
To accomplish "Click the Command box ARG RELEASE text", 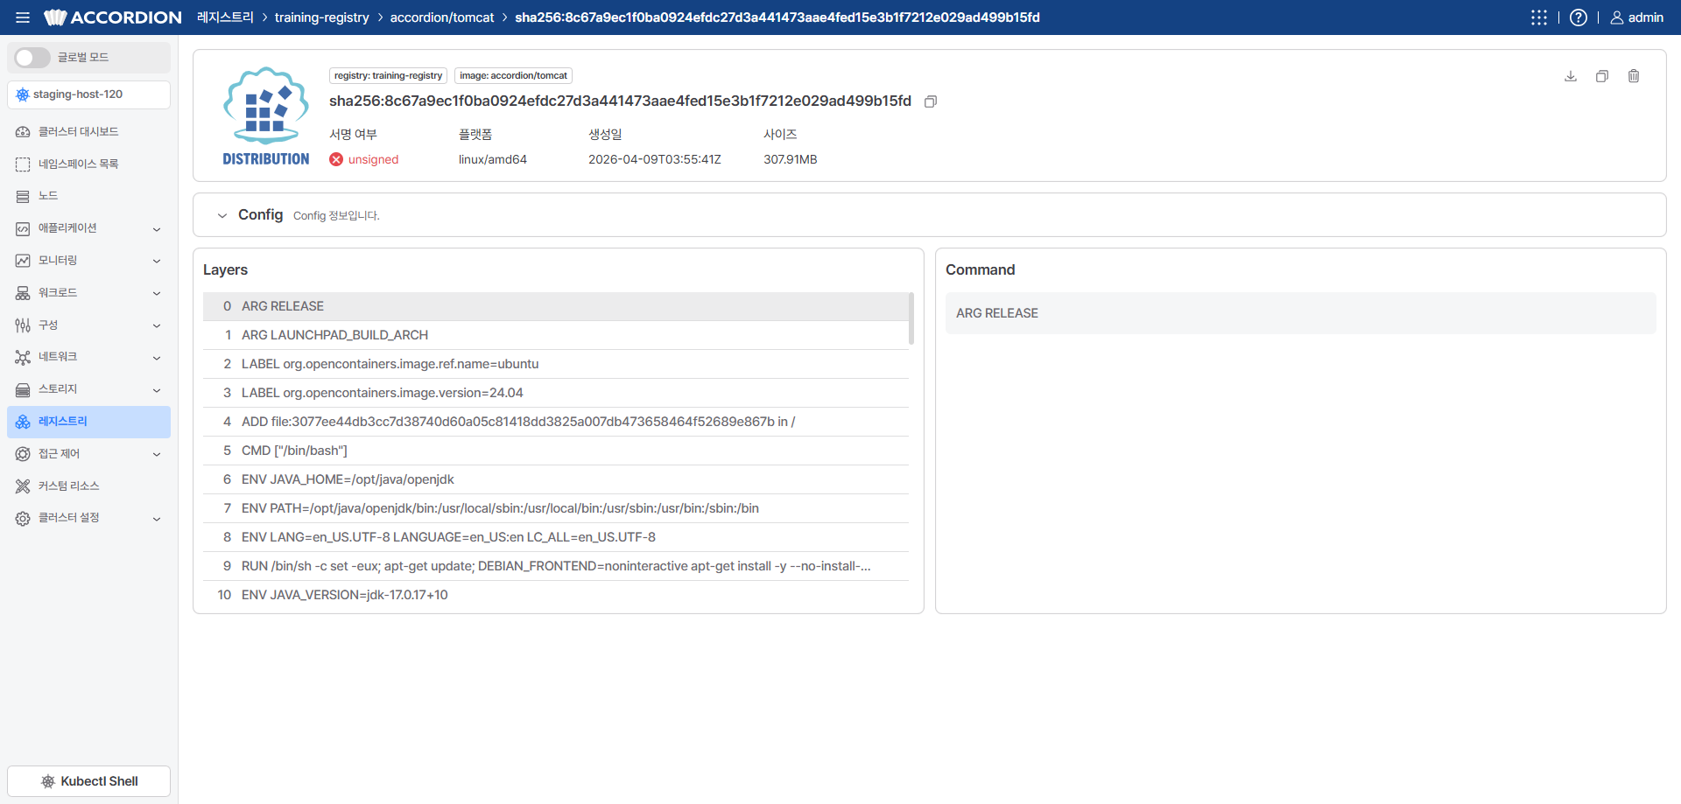I will (997, 313).
